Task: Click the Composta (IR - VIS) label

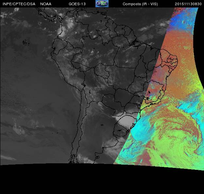Action: tap(140, 4)
